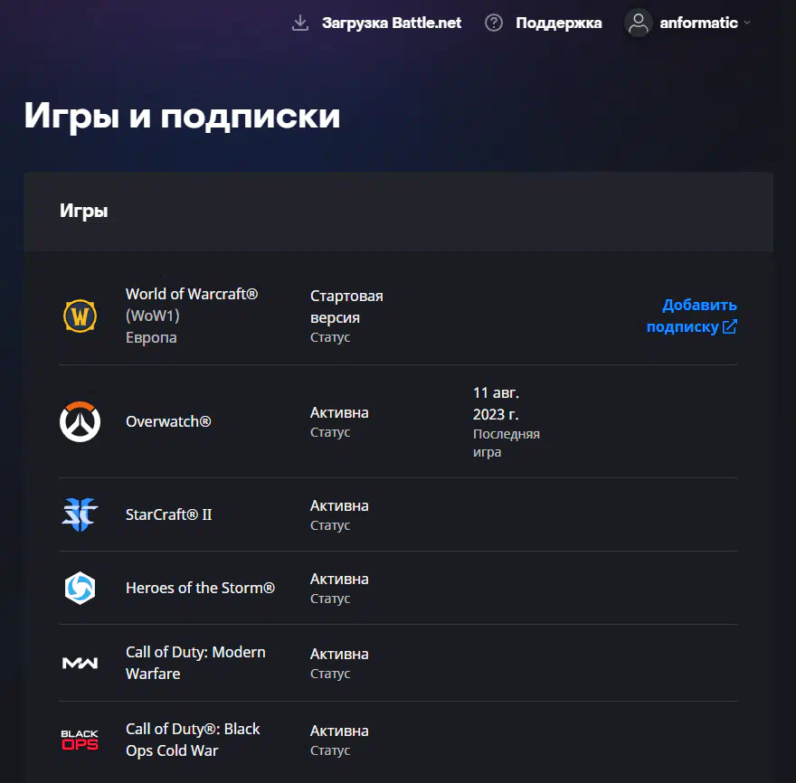Click the Heroes of the Storm icon
The width and height of the screenshot is (796, 783).
tap(80, 588)
